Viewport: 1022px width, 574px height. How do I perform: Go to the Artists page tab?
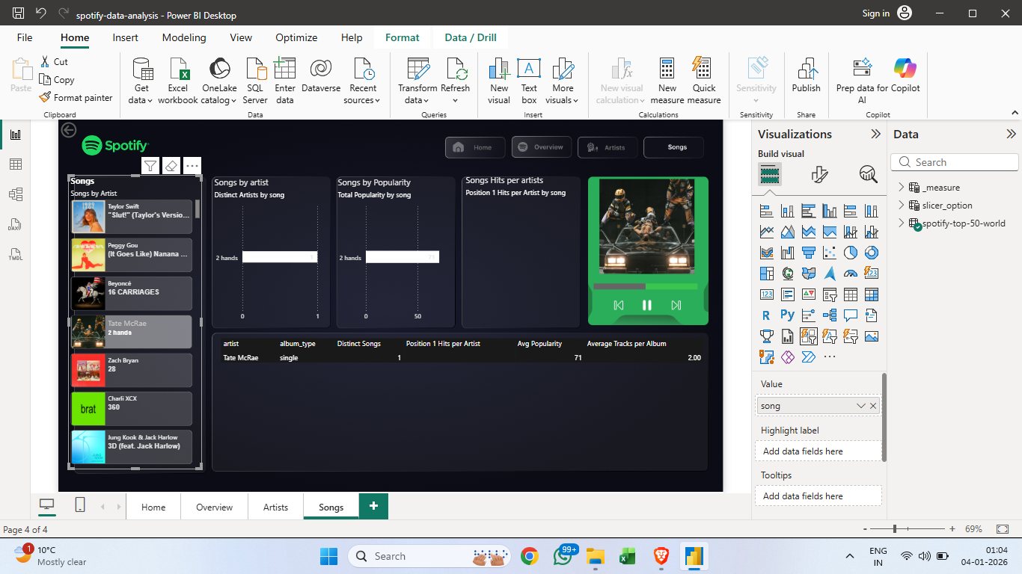coord(275,507)
